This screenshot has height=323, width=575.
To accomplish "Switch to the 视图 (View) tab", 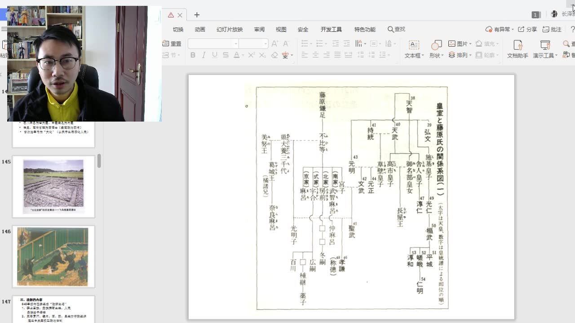I will pyautogui.click(x=281, y=30).
